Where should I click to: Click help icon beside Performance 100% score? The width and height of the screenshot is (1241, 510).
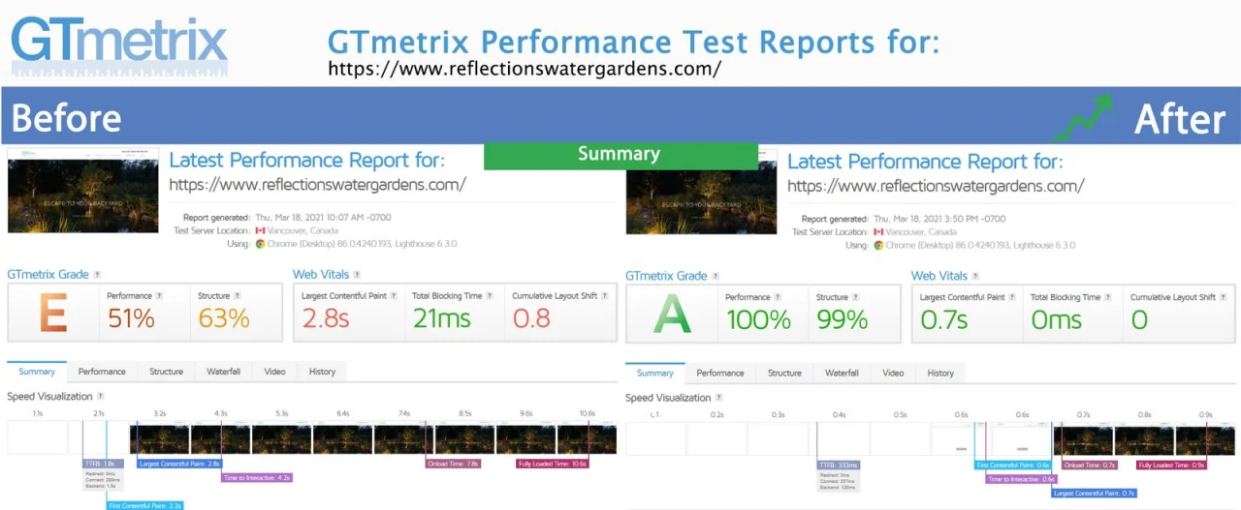[778, 297]
